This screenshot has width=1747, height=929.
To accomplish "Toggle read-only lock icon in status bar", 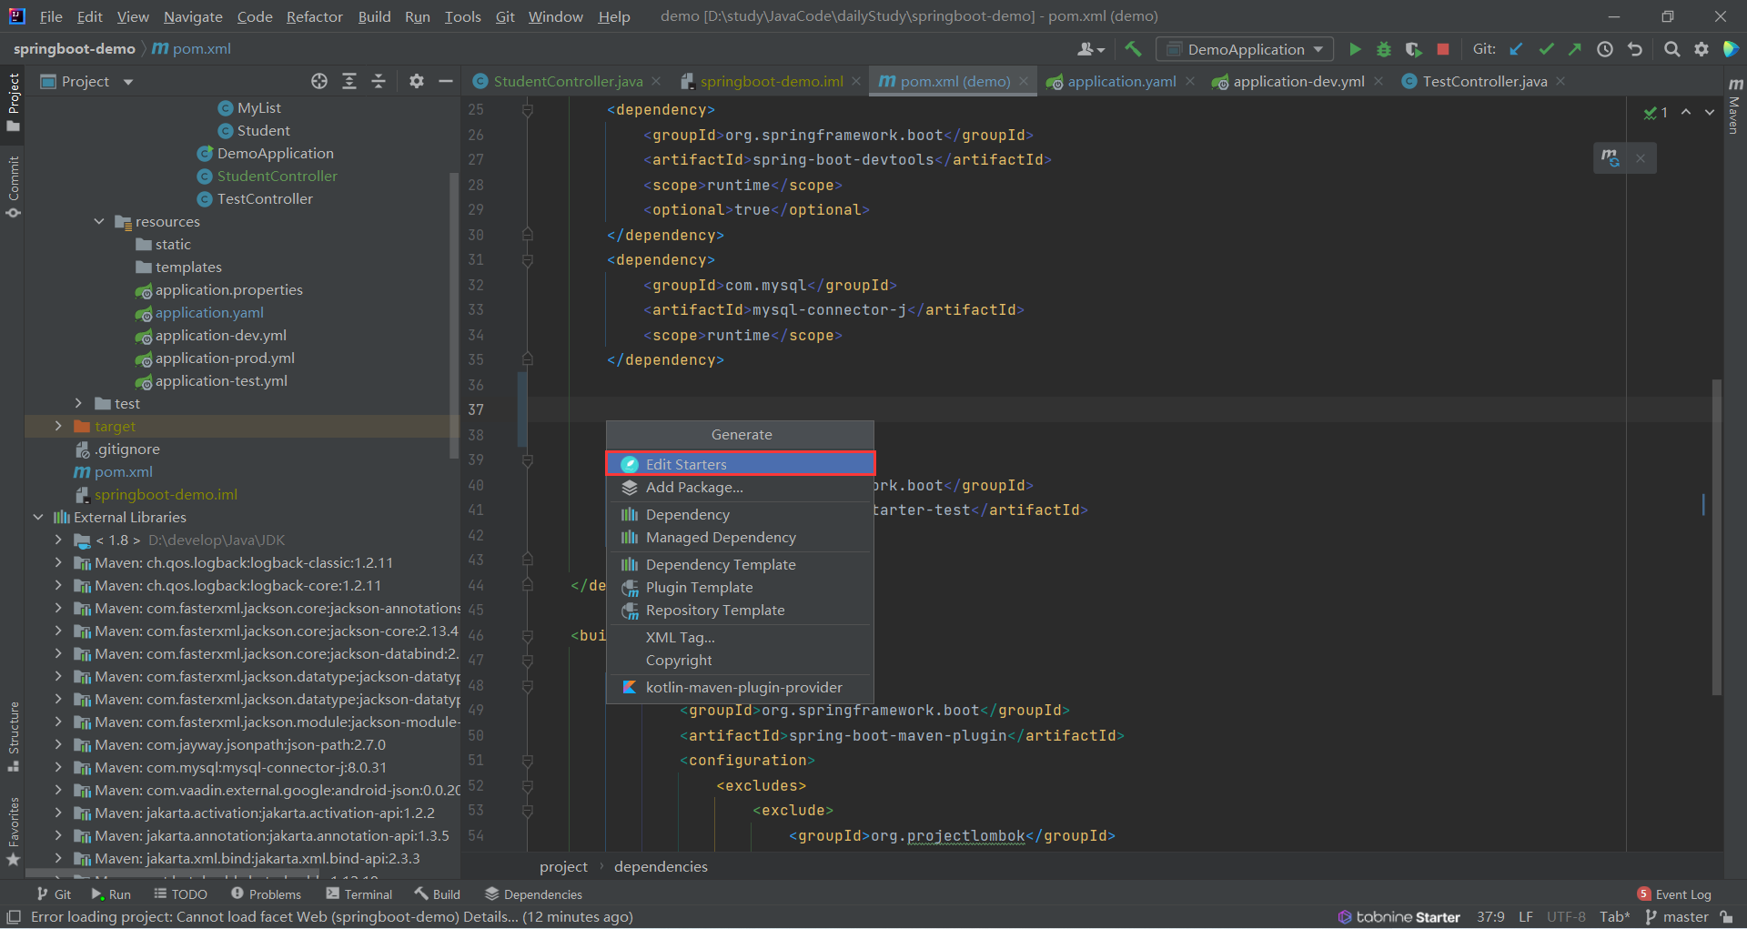I will click(x=1726, y=917).
